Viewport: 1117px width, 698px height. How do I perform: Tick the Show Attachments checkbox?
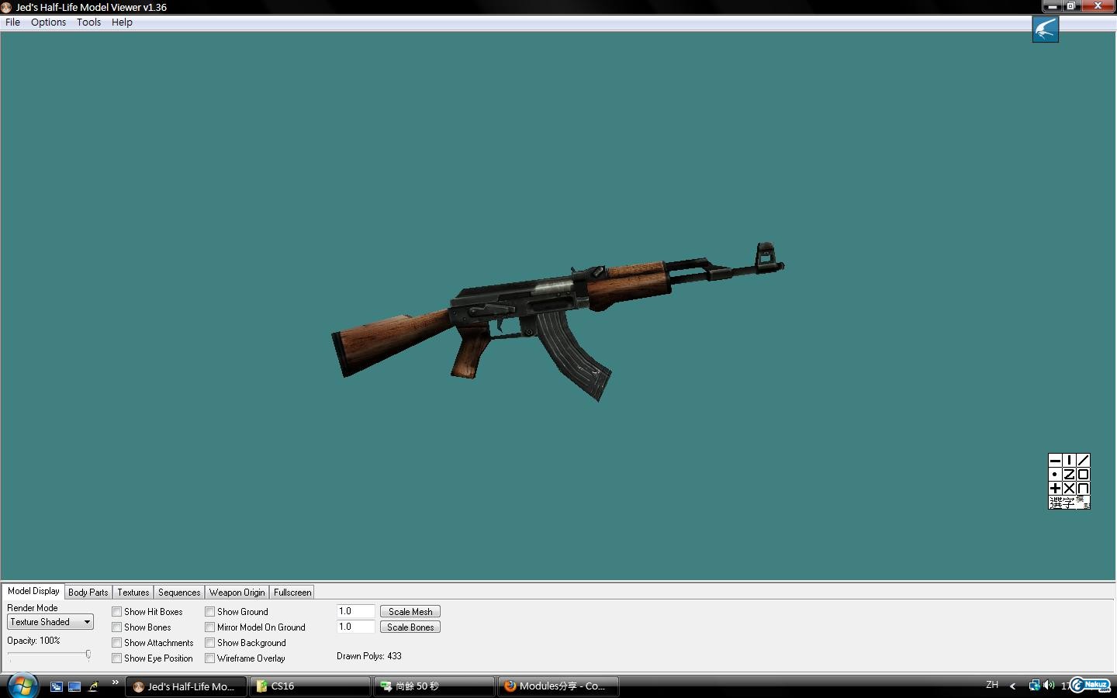(116, 642)
